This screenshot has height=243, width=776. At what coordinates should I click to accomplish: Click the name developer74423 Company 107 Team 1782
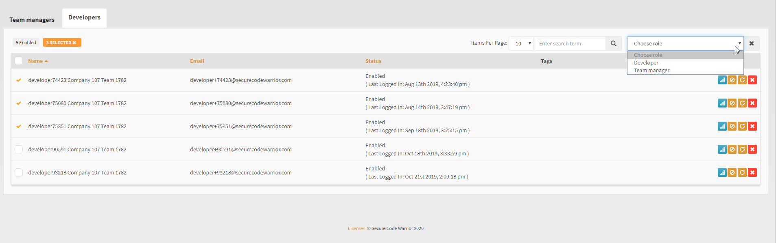[x=77, y=80]
